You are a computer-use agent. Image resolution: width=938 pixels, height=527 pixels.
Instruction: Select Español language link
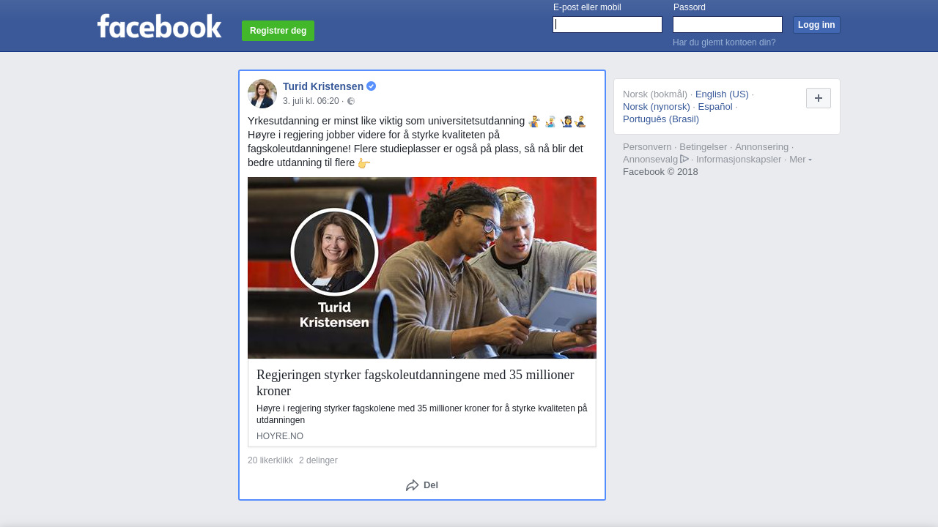point(715,107)
